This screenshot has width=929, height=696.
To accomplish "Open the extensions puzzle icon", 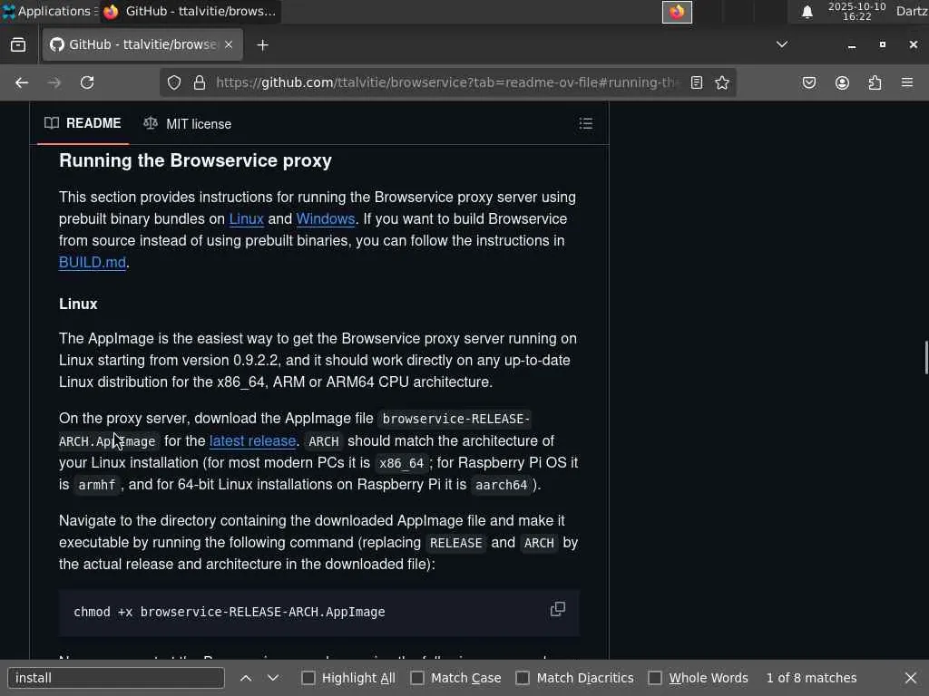I will click(875, 82).
